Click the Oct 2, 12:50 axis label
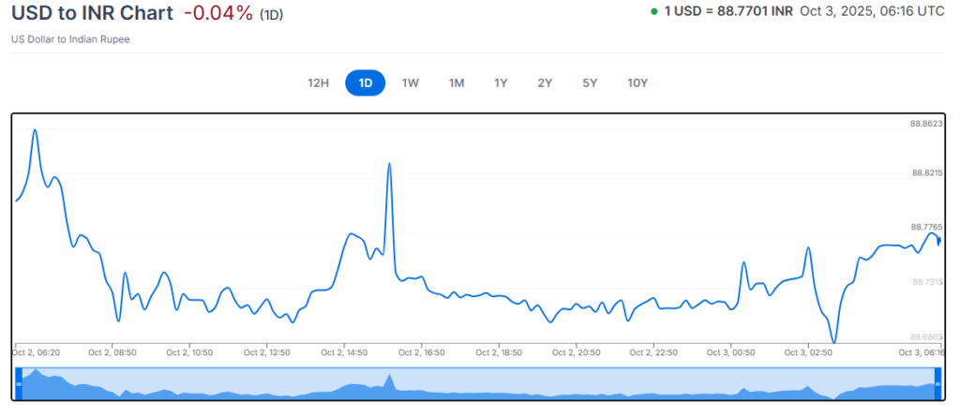The height and width of the screenshot is (417, 960). (x=267, y=353)
